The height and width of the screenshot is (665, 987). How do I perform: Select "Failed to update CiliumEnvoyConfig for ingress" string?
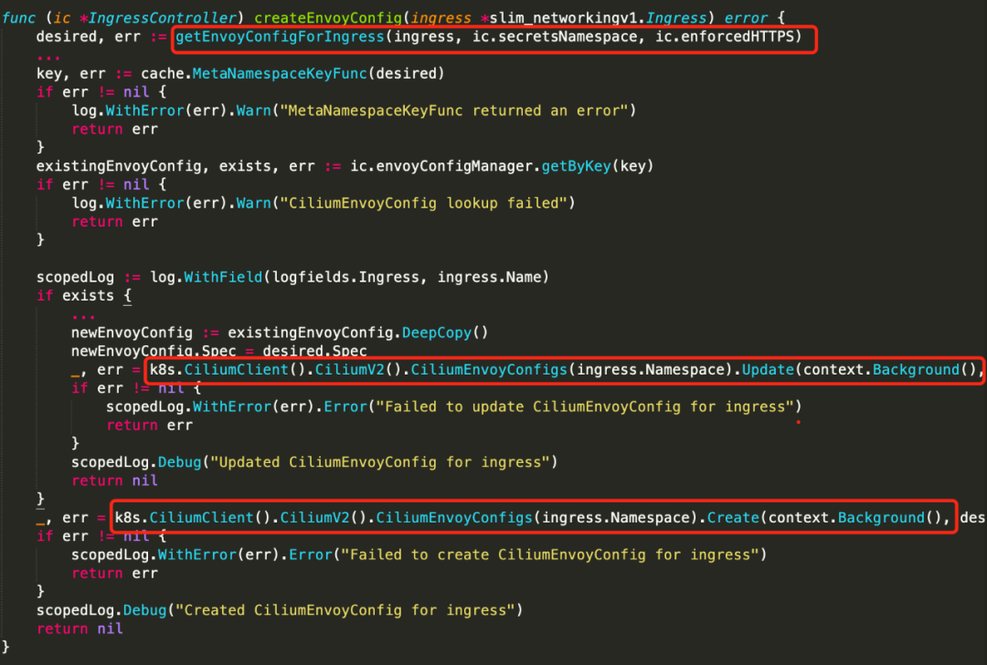584,406
